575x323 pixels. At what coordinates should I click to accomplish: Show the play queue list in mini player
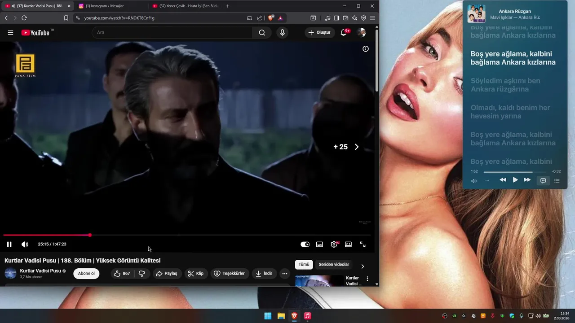557,180
